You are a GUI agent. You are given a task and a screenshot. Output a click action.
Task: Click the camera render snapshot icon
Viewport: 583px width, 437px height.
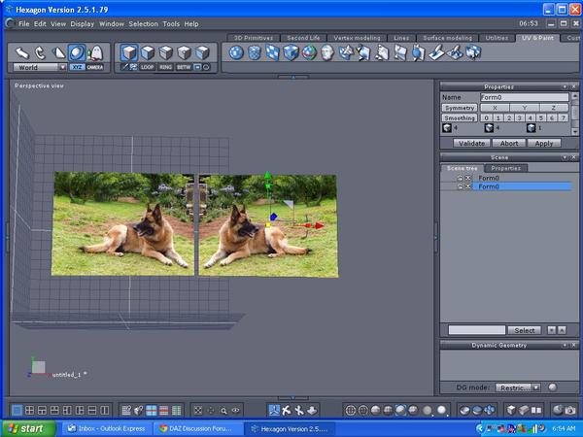click(570, 410)
